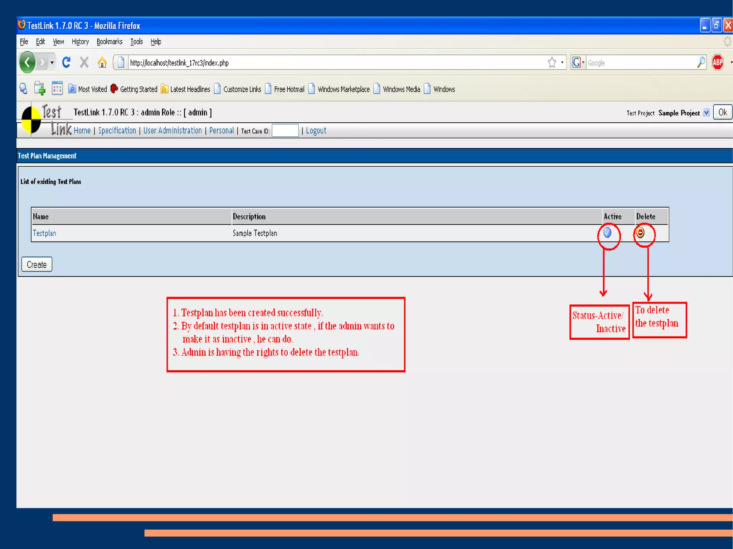The image size is (733, 549).
Task: Open Latest Headlines feed bookmark
Action: pos(185,89)
